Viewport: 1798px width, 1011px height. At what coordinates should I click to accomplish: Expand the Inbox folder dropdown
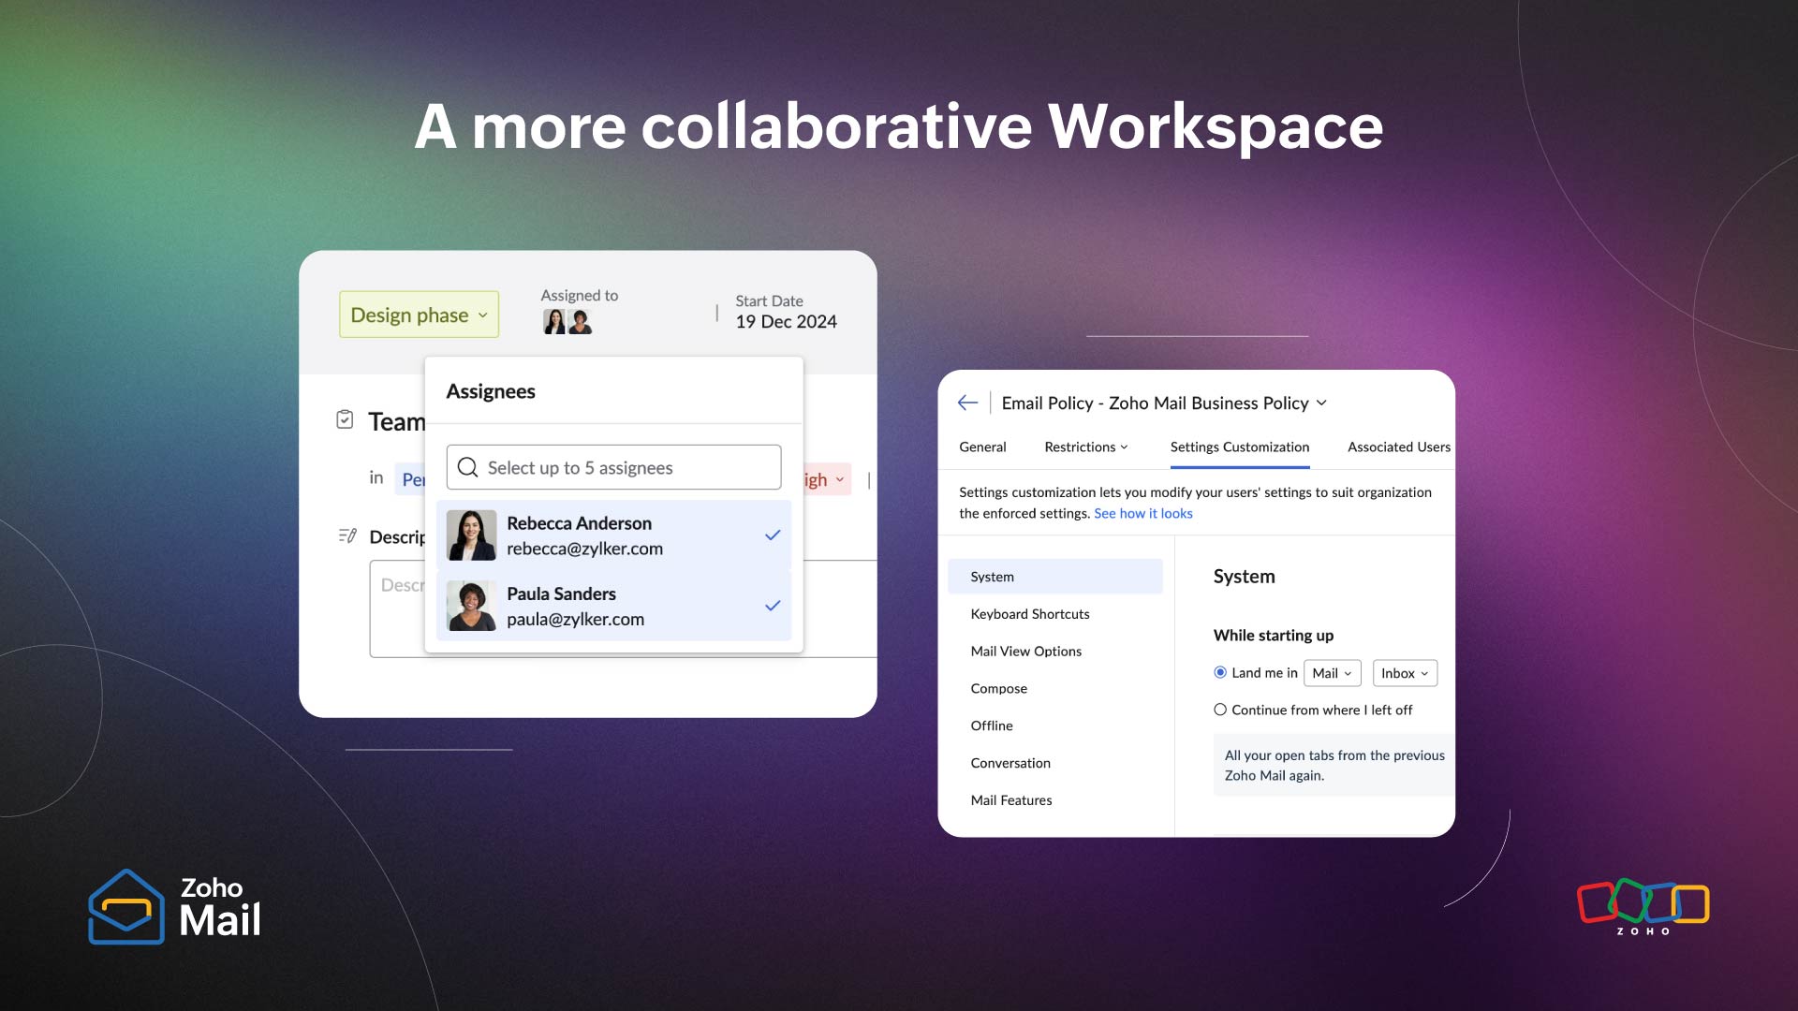1404,673
